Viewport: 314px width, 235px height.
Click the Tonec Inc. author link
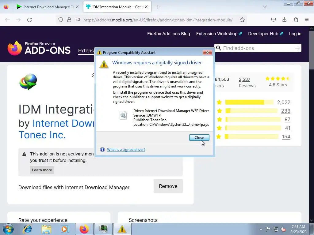(42, 135)
